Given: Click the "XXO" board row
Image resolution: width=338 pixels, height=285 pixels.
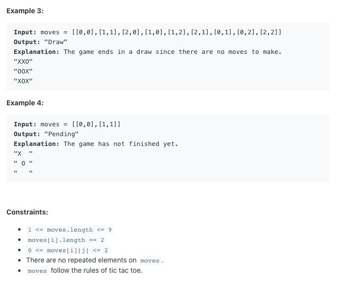Looking at the screenshot, I should click(23, 62).
